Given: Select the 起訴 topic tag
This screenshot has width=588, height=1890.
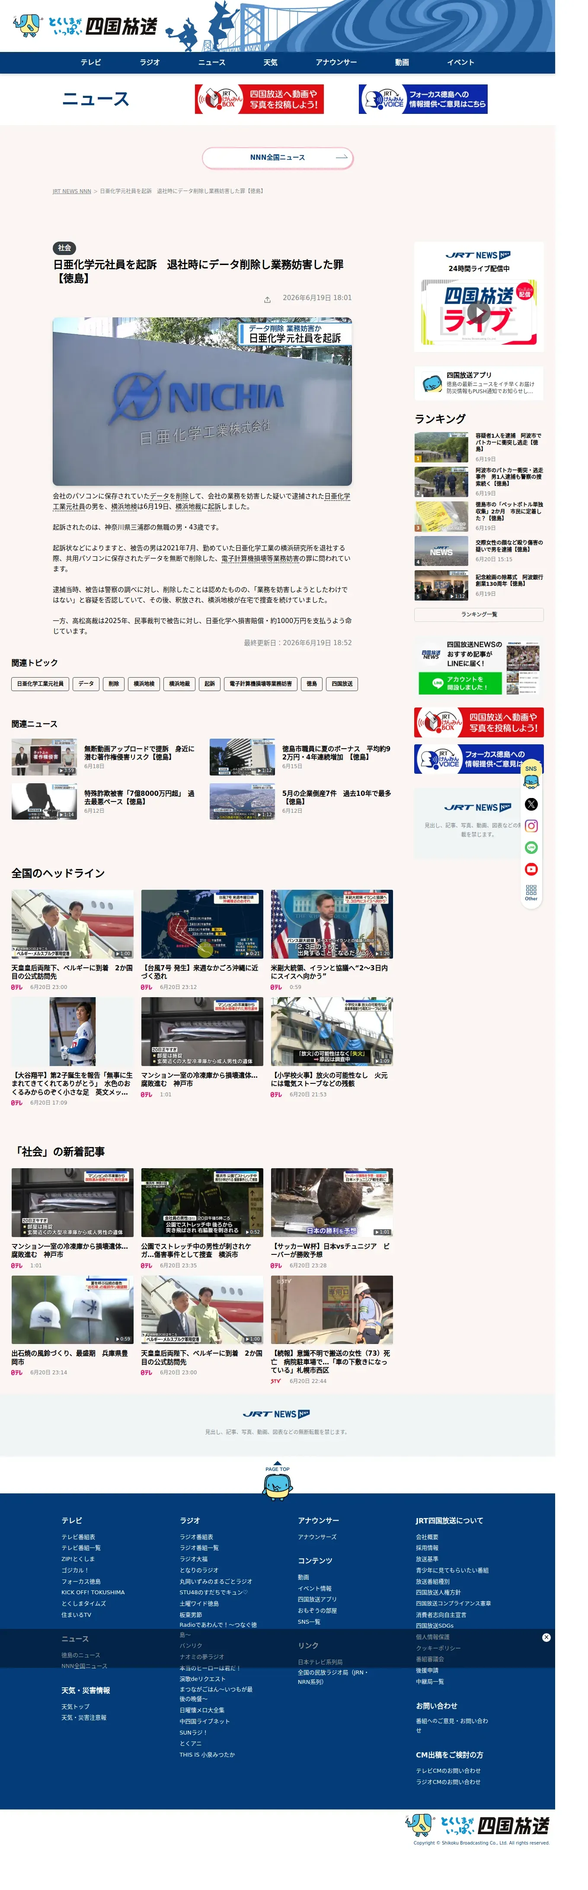Looking at the screenshot, I should click(210, 684).
